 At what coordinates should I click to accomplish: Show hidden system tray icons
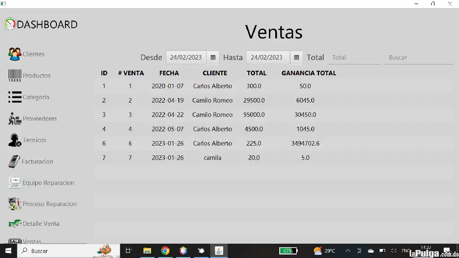347,251
